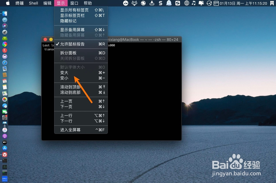Open Photos app in the Dock
Viewport: 276px width, 183px height.
[5, 99]
